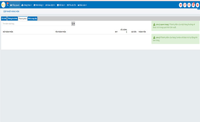The width and height of the screenshot is (200, 122).
Task: Open the settings gear icon
Action: click(x=198, y=5)
